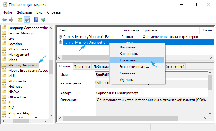Click the Файл column header
Image resolution: width=216 pixels, height=131 pixels.
coord(63,30)
